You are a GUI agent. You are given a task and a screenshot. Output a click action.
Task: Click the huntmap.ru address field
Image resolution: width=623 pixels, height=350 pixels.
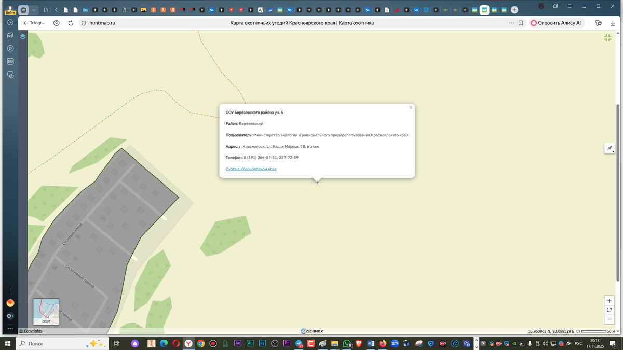pyautogui.click(x=102, y=23)
